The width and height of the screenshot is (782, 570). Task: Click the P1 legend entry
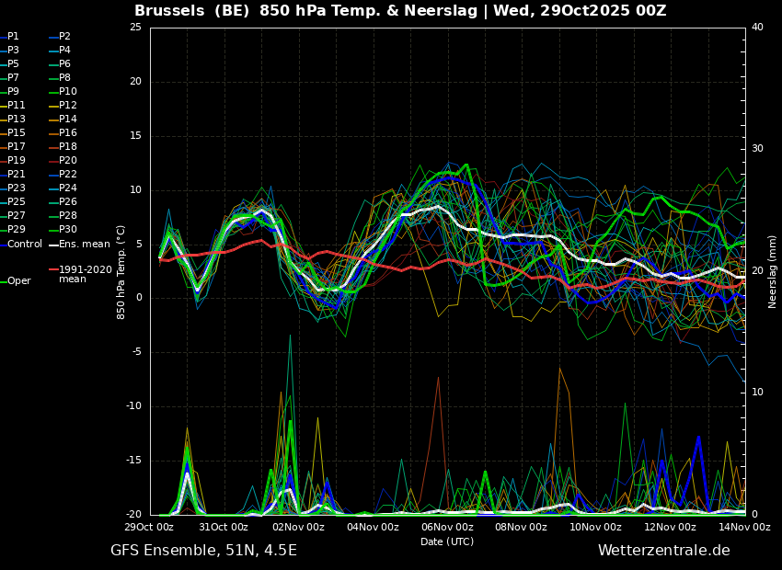[x=9, y=37]
